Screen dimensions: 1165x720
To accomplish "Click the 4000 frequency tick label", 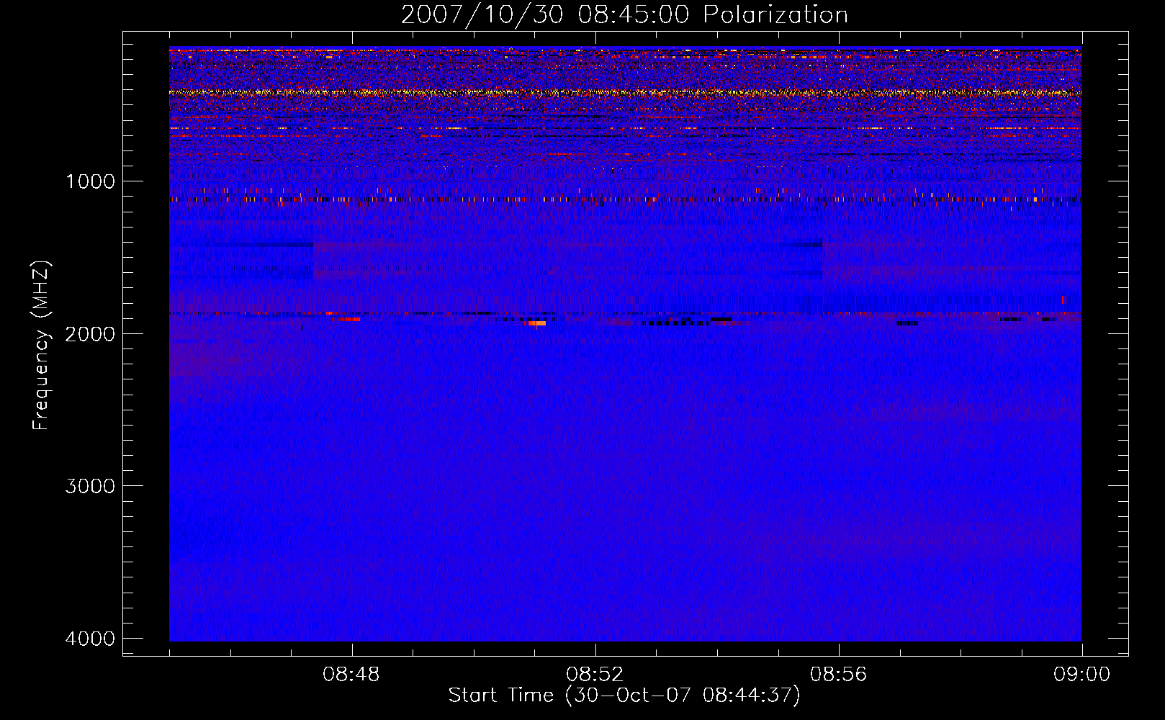I will click(x=90, y=639).
